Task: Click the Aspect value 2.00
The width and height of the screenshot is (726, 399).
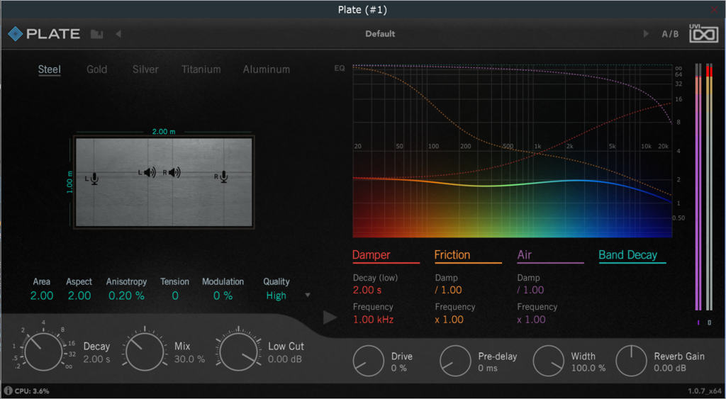Action: pyautogui.click(x=79, y=296)
